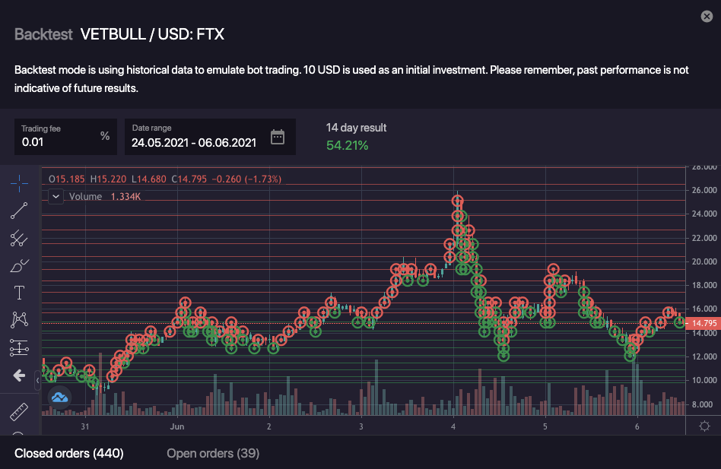Switch to the Open orders (39) tab

(213, 454)
